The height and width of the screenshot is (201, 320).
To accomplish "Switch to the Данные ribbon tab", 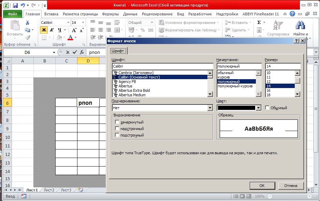I will 130,14.
